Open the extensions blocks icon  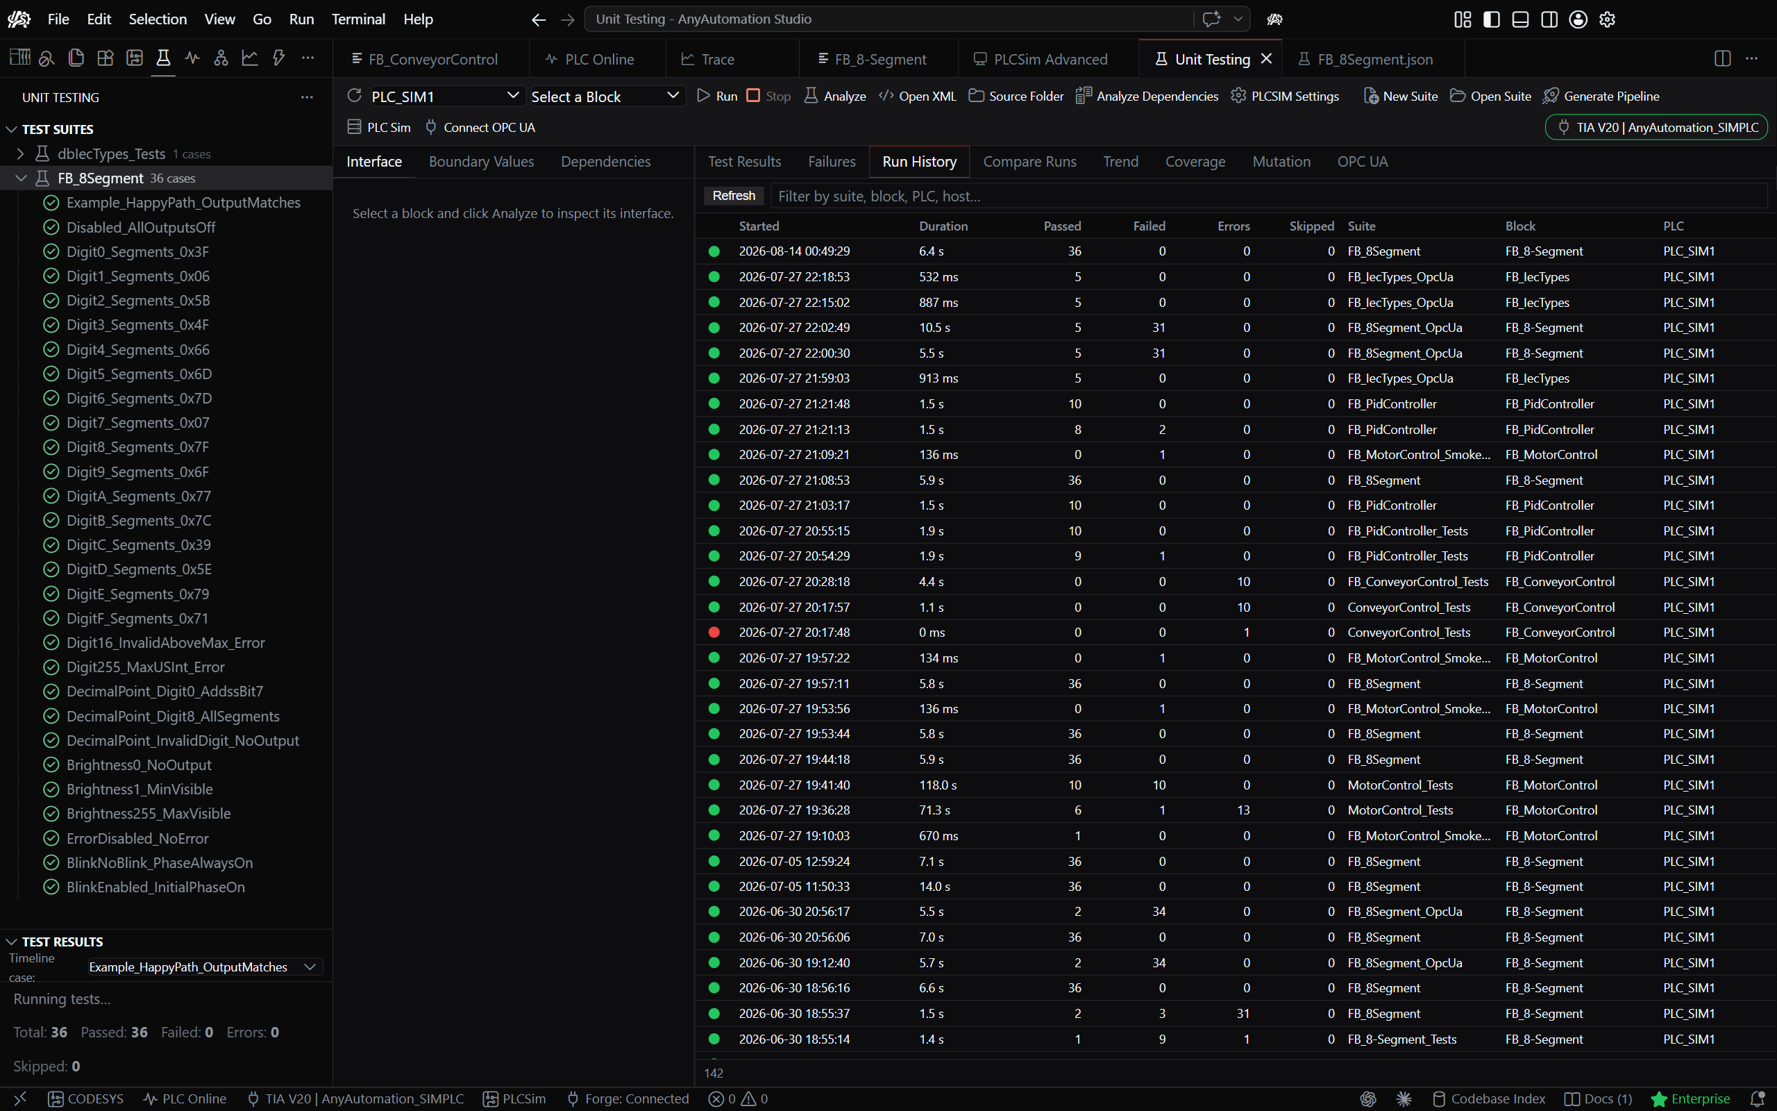coord(105,58)
